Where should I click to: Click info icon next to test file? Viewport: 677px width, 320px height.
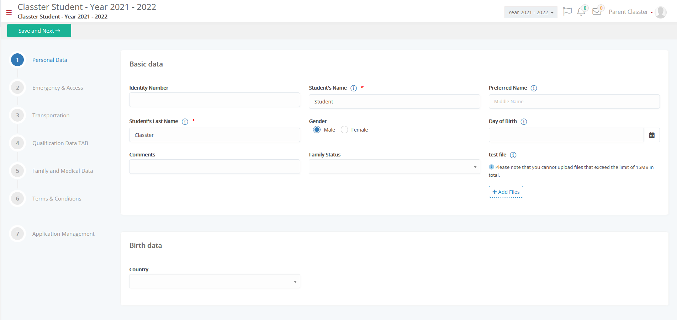513,155
